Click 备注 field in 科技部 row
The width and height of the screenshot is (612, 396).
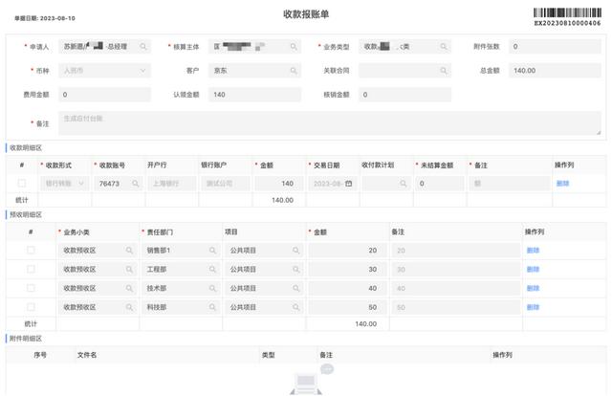coord(456,307)
